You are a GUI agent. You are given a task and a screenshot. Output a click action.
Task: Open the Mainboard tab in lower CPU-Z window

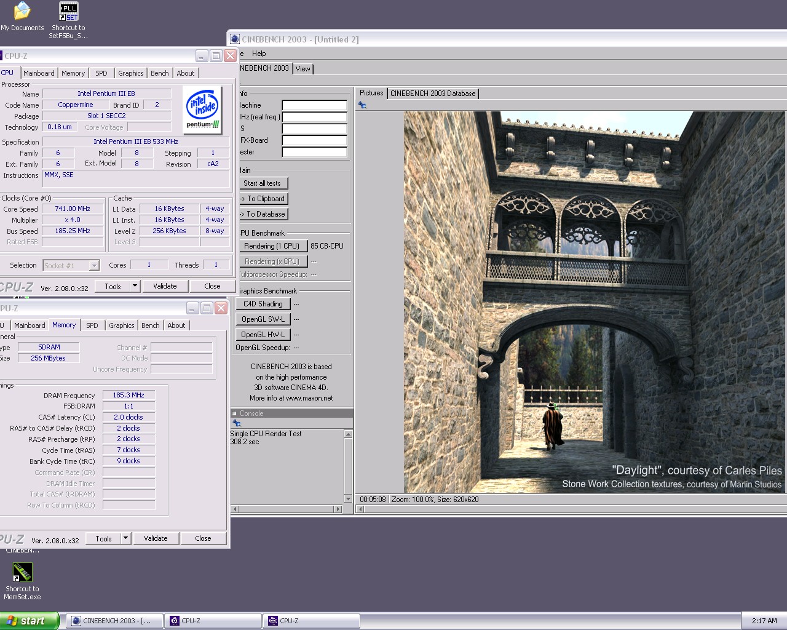[30, 325]
